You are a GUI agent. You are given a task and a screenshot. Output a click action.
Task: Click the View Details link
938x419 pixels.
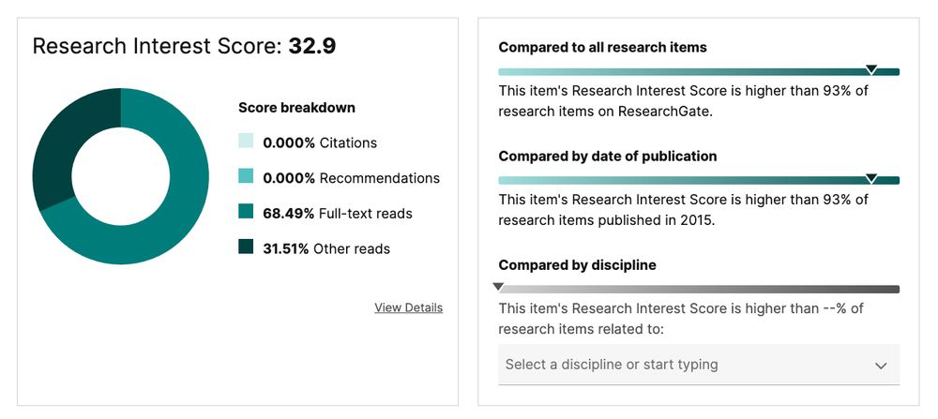[408, 307]
